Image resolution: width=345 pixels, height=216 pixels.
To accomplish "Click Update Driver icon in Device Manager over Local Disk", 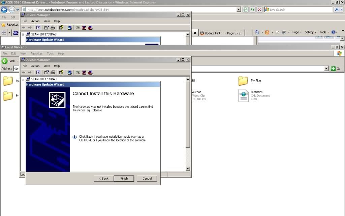I will tap(78, 73).
